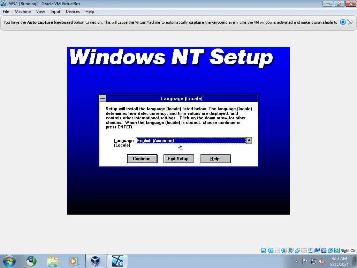Click the Right Ctrl host key label
The height and width of the screenshot is (268, 357).
348,251
